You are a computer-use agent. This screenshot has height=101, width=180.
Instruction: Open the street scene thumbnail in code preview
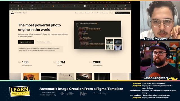[x=109, y=42]
